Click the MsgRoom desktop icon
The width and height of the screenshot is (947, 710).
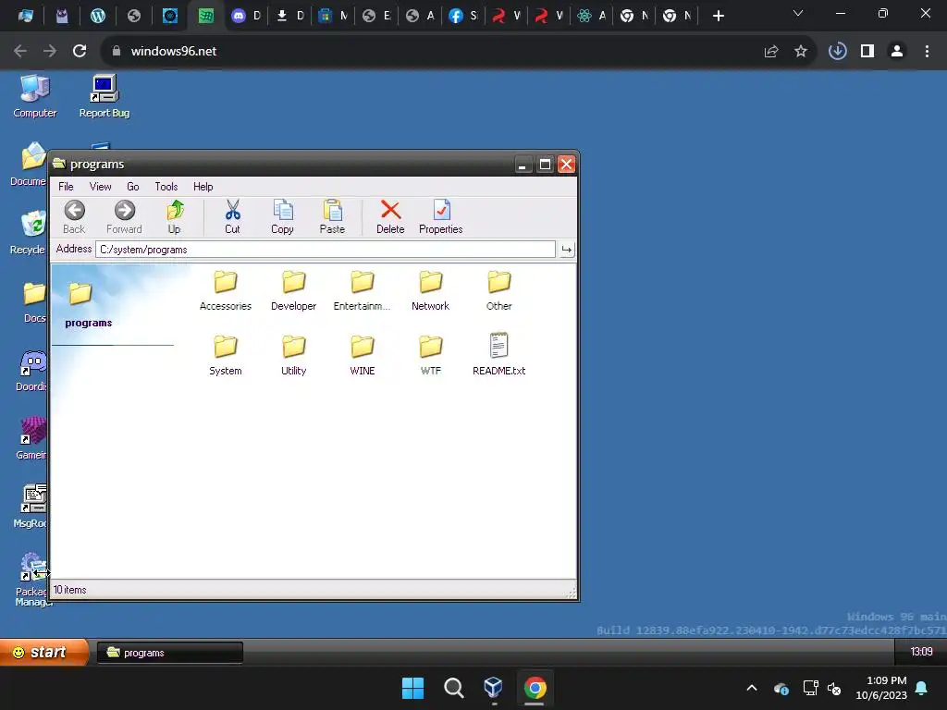click(31, 506)
